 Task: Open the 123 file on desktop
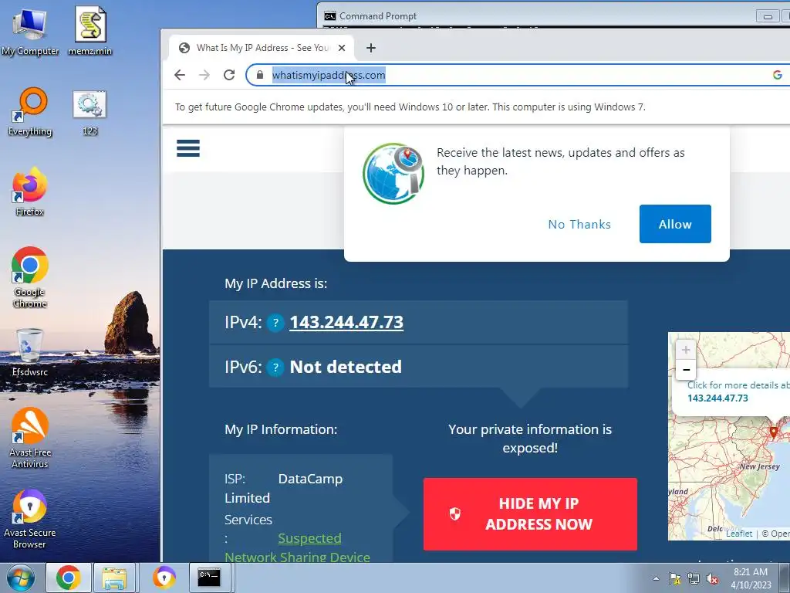89,113
